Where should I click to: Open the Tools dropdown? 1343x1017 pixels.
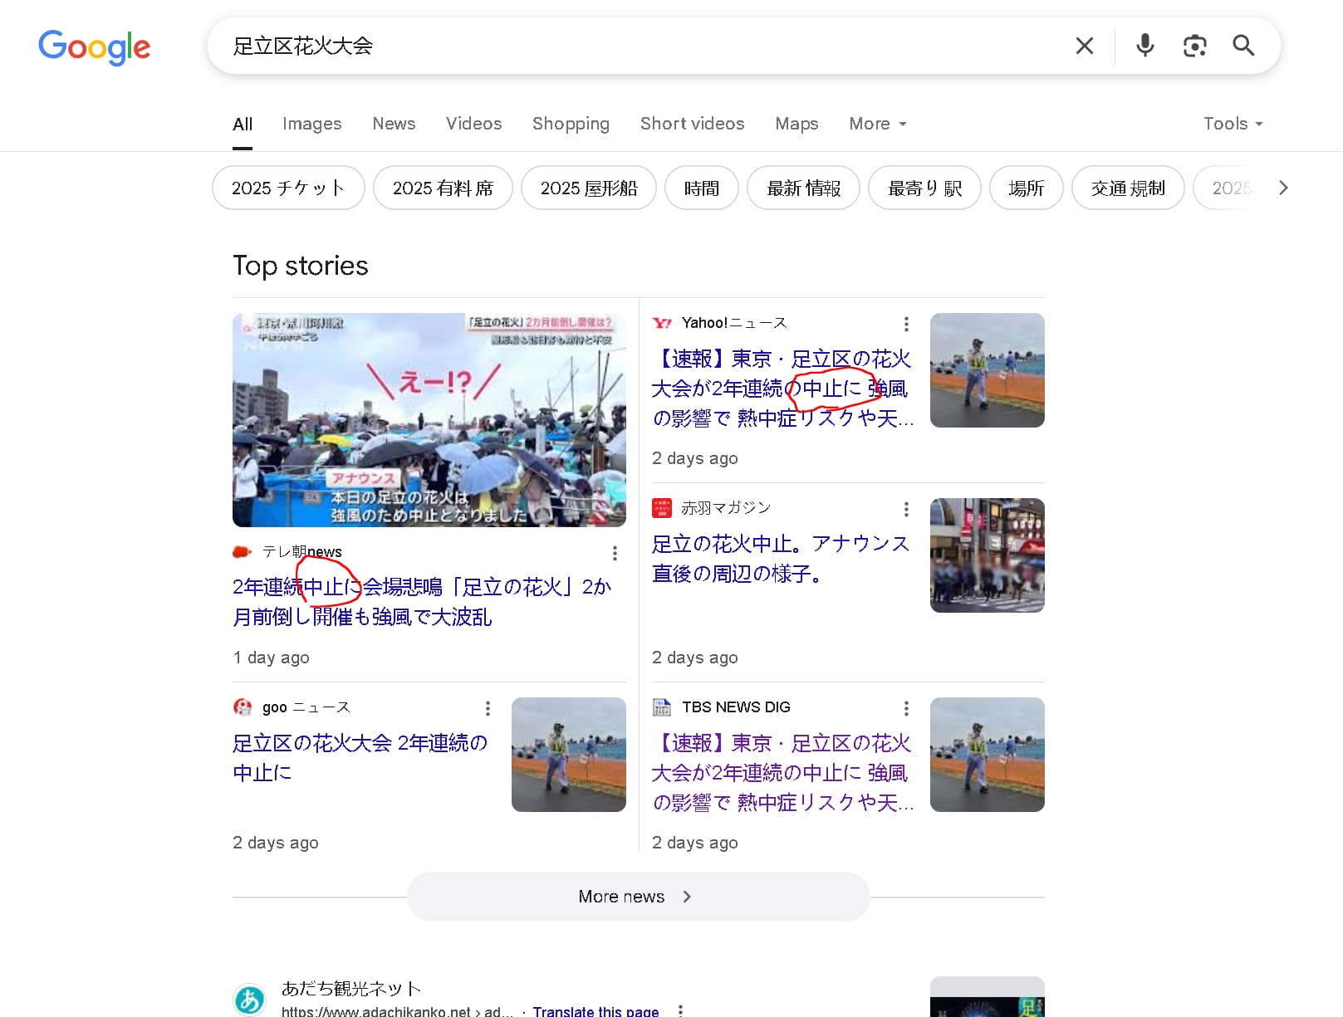pos(1233,124)
